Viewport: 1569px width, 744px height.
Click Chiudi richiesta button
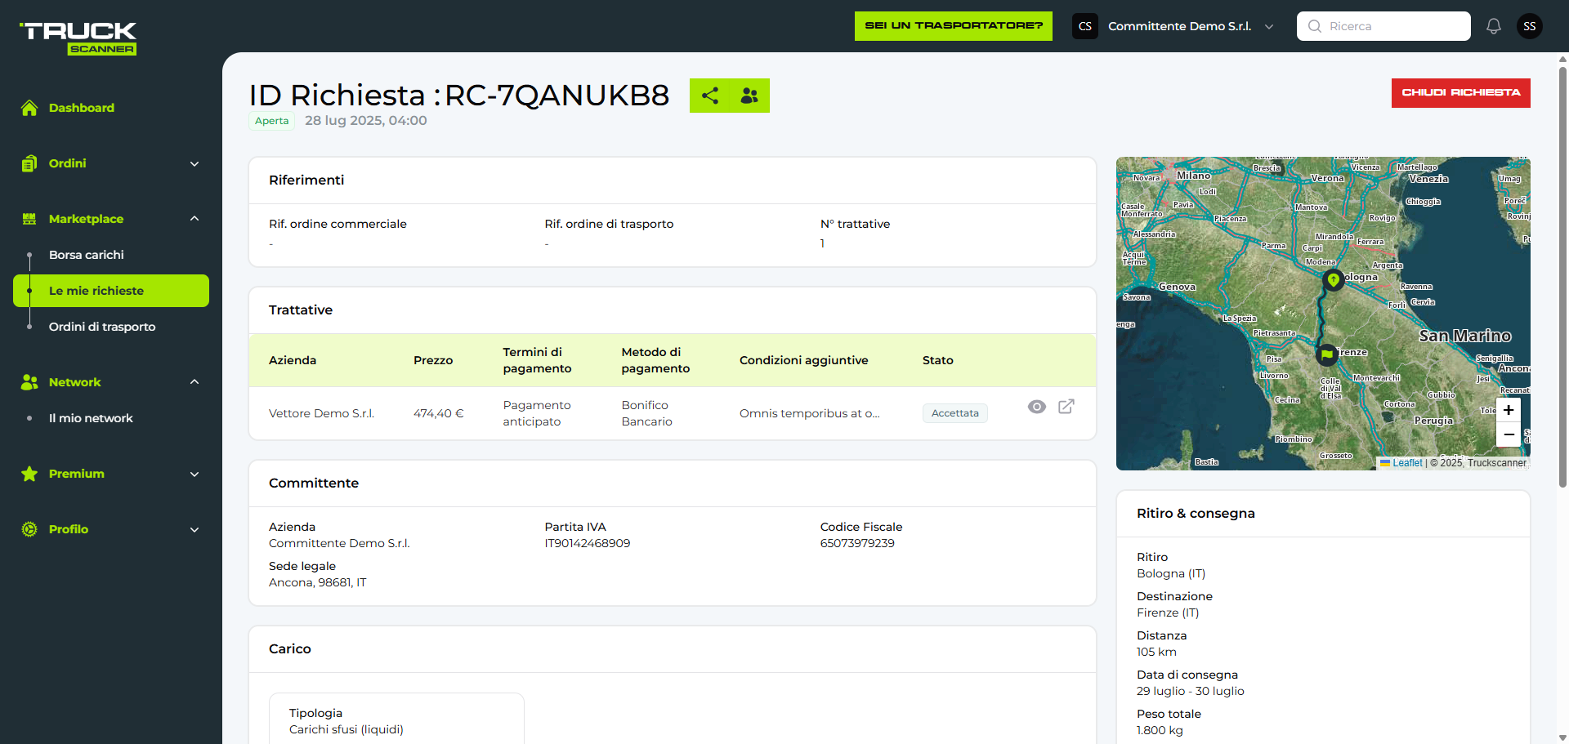click(x=1461, y=93)
